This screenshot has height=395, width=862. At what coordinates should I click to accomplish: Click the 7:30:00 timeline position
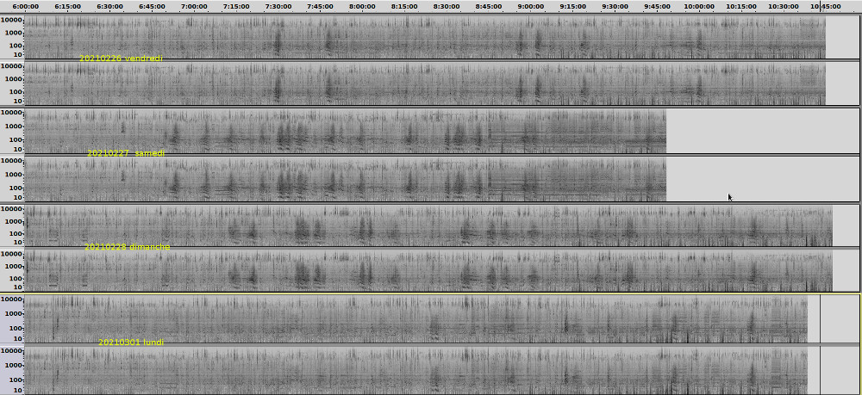278,6
